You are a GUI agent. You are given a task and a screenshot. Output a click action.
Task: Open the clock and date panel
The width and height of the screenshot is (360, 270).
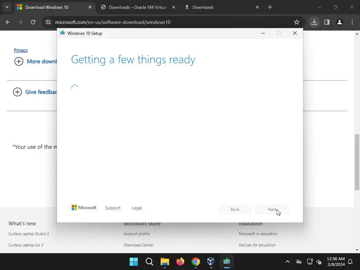pyautogui.click(x=336, y=262)
